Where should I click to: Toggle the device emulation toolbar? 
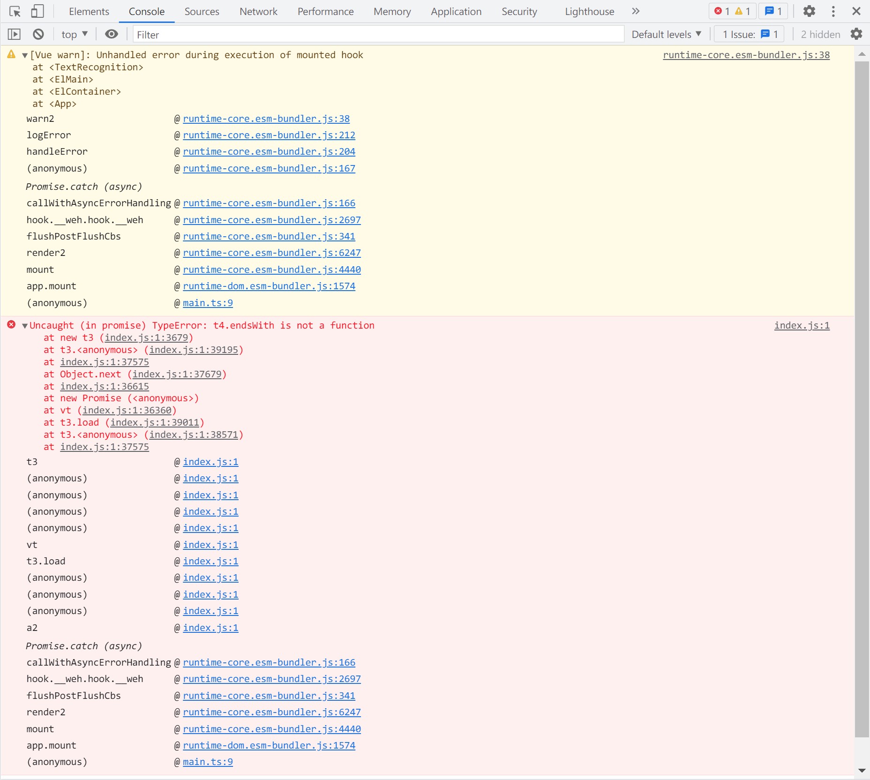(x=37, y=11)
